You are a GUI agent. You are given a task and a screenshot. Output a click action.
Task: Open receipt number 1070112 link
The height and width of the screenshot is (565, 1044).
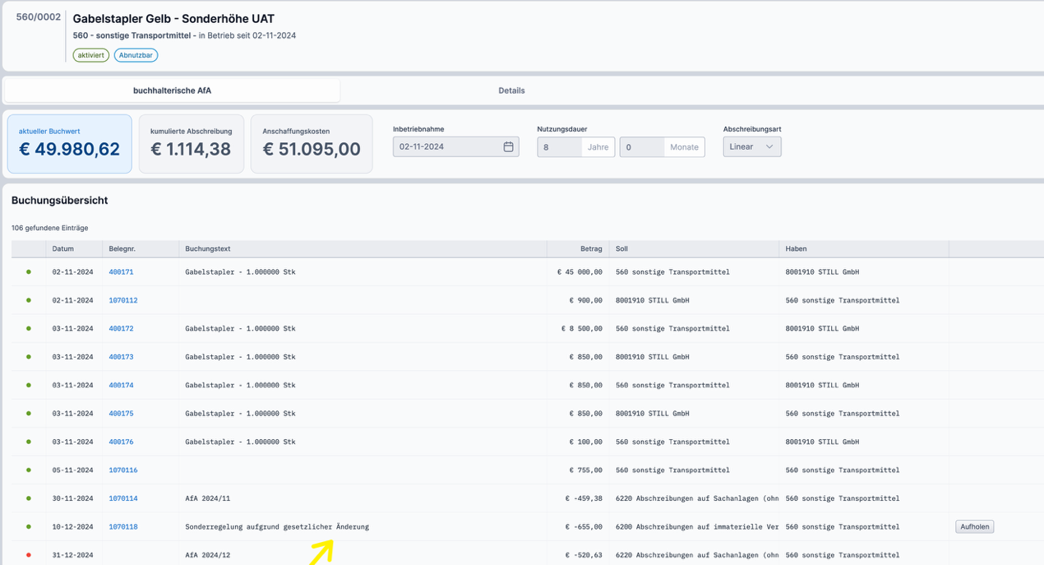pos(123,300)
